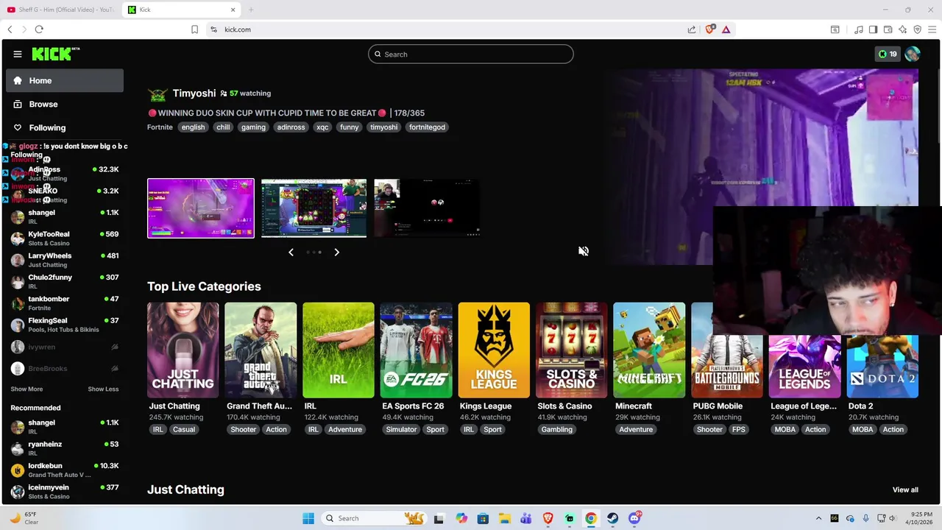Screen dimensions: 942x530
Task: Open Windows Start button
Action: 308,518
